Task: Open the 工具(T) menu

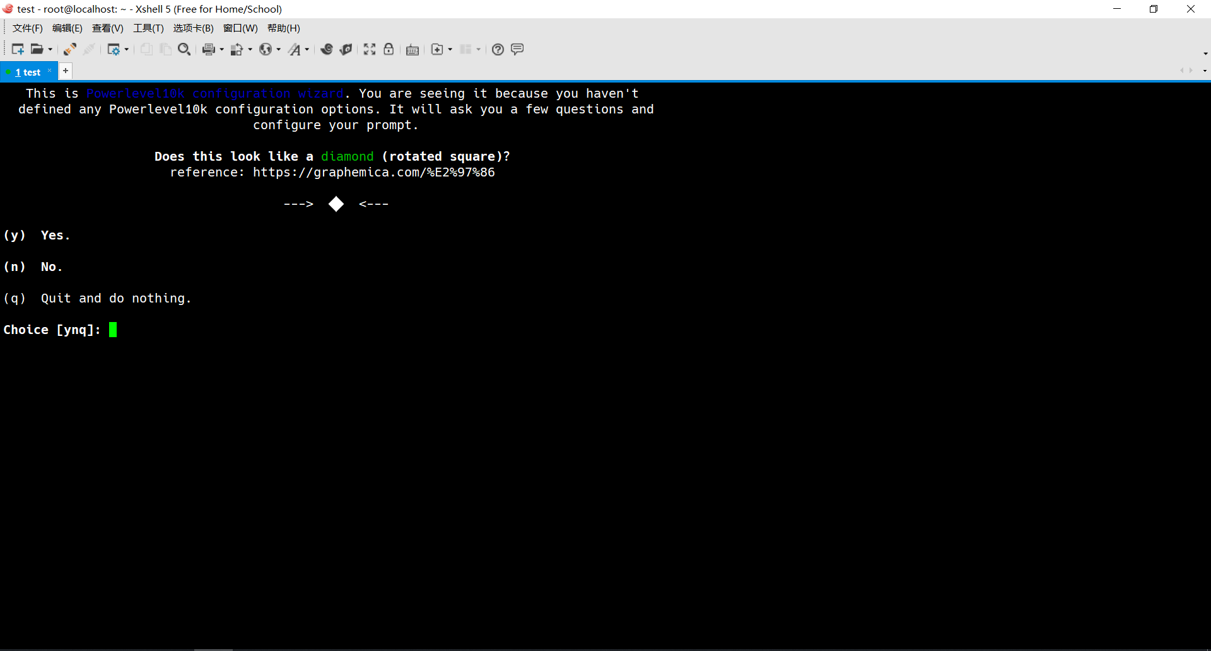Action: point(148,28)
